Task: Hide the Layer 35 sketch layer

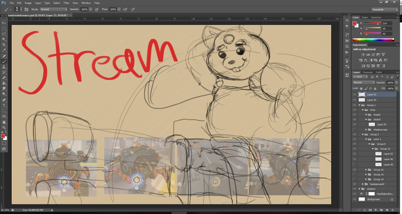Action: tap(355, 124)
